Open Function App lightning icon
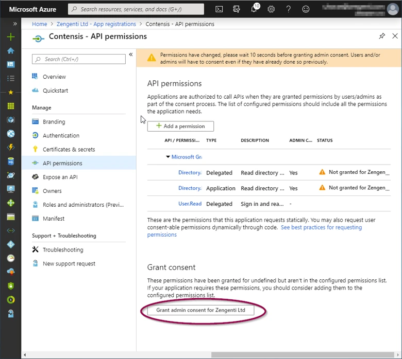Screen dimensions: 402x359 click(11, 148)
